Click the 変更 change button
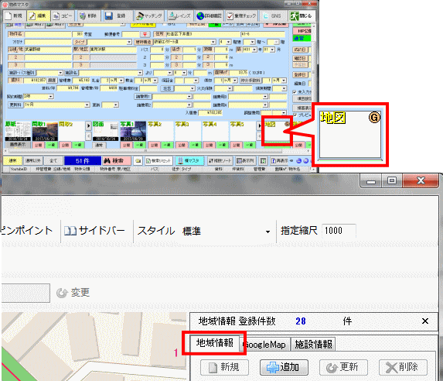Screen dimensions: 443x381 [x=73, y=293]
